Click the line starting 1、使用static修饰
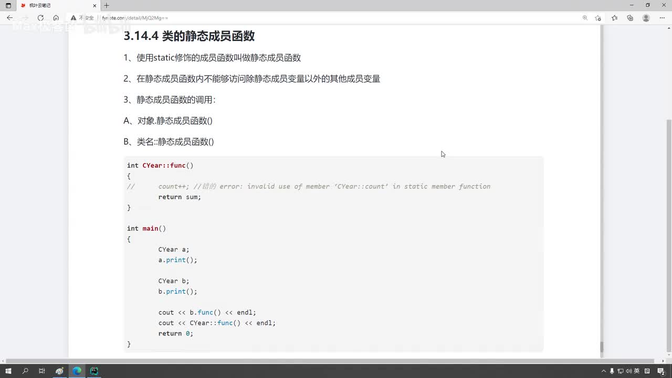Image resolution: width=672 pixels, height=378 pixels. point(212,58)
